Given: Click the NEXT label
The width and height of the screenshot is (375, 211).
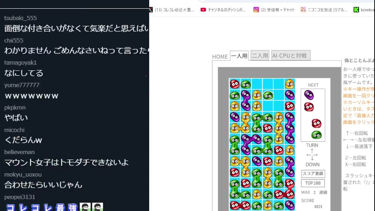Looking at the screenshot, I should tap(313, 85).
